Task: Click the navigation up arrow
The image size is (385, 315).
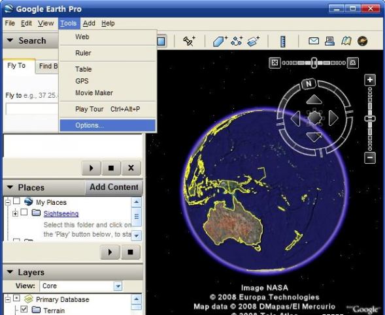Action: pyautogui.click(x=314, y=99)
